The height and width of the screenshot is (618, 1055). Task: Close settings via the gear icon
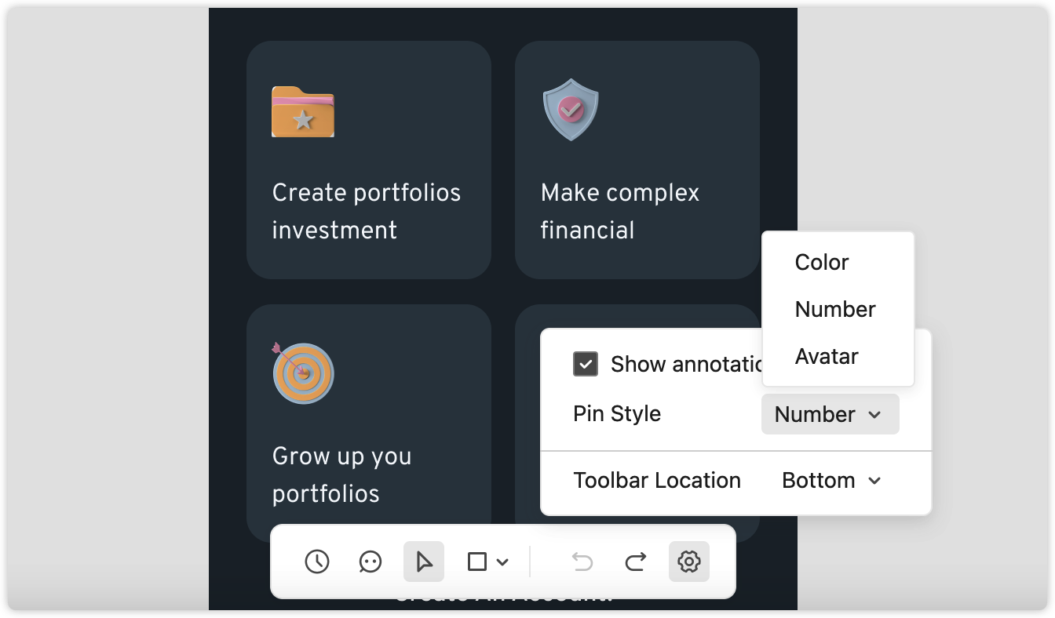(689, 562)
